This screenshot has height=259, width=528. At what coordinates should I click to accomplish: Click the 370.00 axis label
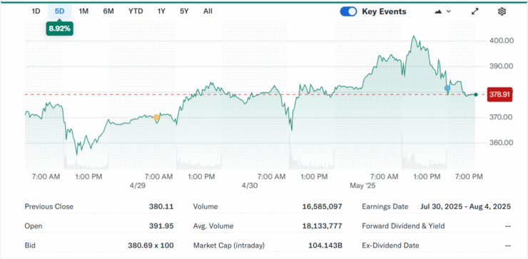502,117
